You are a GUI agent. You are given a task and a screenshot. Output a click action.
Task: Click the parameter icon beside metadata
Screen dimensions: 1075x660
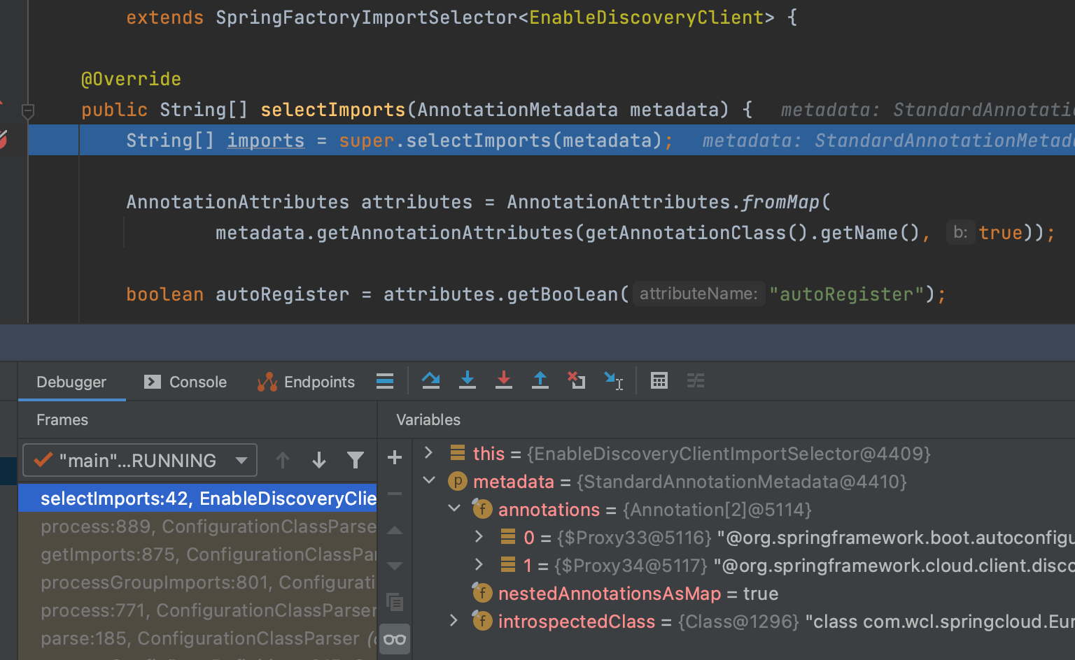pos(457,482)
